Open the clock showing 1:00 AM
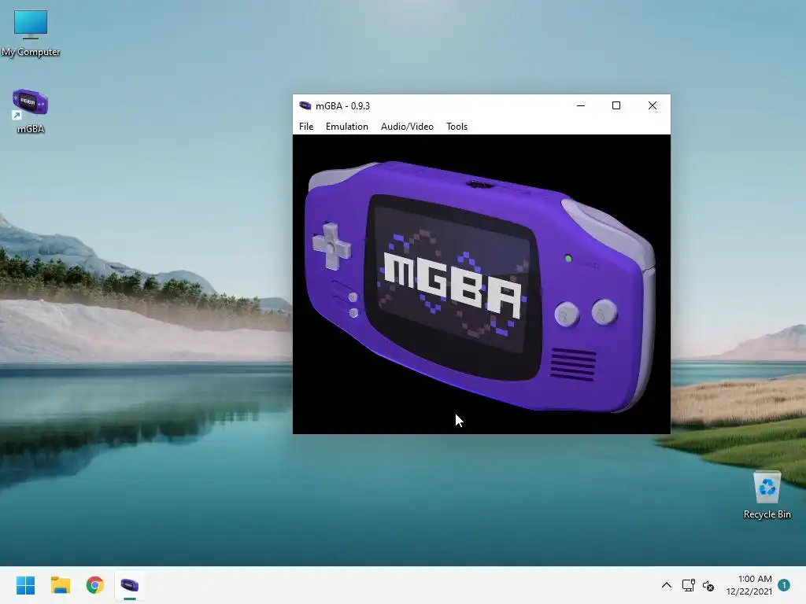806x604 pixels. pos(749,585)
